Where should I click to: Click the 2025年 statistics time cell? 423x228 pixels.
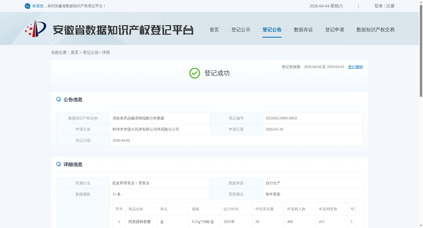(237, 222)
